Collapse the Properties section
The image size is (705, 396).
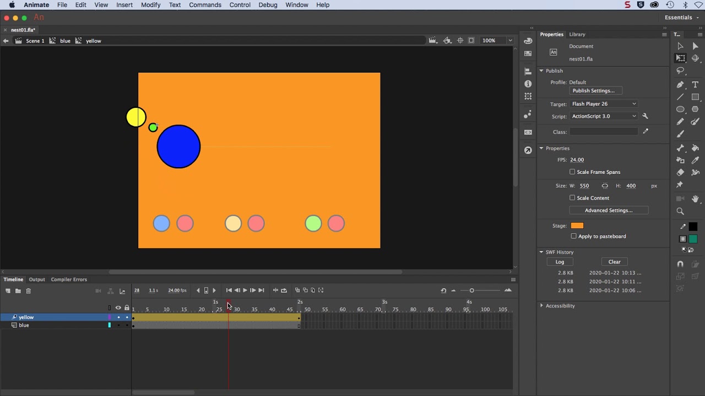[x=541, y=148]
